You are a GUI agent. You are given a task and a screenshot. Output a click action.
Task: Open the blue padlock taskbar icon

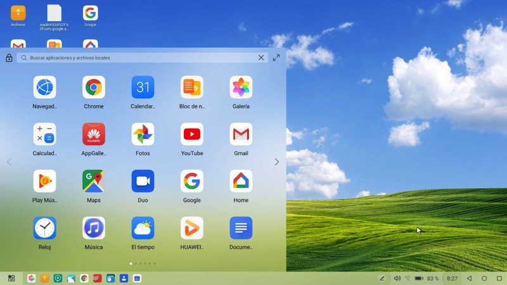(x=110, y=278)
